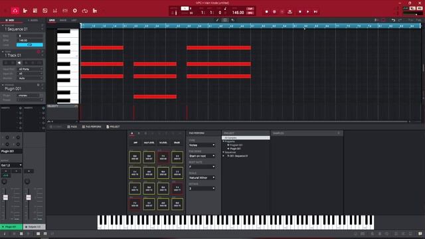Select pad bank C
Viewport: 425px width, 239px height.
(x=145, y=133)
